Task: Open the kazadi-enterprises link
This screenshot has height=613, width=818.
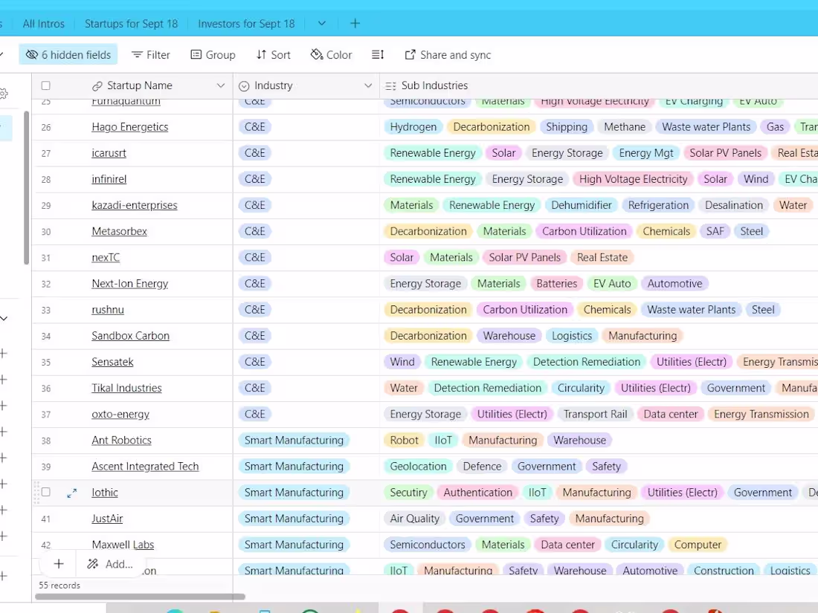Action: tap(135, 205)
